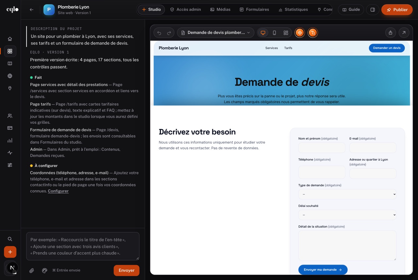Undo the last change in preview toolbar
The width and height of the screenshot is (418, 280).
pos(159,33)
